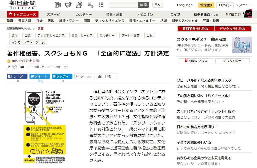Open テック&サイエンス in the sub navigation bar
The width and height of the screenshot is (257, 168).
pos(110,21)
